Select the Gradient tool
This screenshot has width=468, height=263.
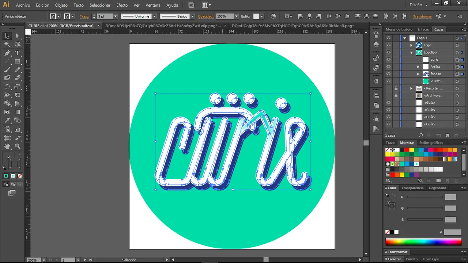pyautogui.click(x=17, y=112)
